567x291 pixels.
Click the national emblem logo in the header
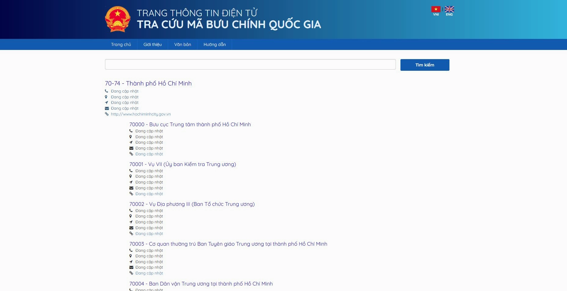pos(118,20)
